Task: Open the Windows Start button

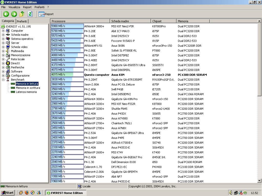Action: (x=7, y=193)
